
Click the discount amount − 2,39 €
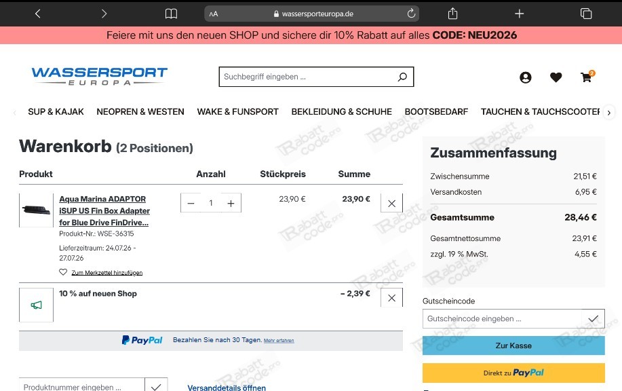pos(355,293)
